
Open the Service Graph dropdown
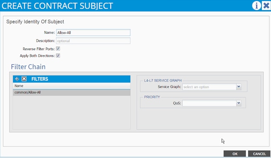pyautogui.click(x=239, y=87)
